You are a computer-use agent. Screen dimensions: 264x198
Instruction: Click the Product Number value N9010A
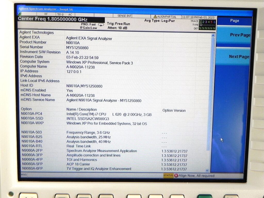pos(73,43)
